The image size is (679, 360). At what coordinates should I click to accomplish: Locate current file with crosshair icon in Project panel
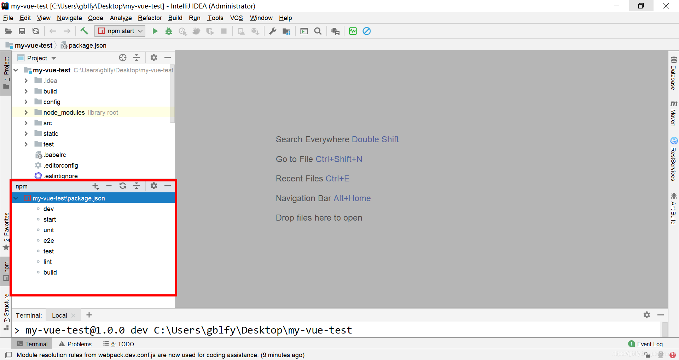point(123,58)
